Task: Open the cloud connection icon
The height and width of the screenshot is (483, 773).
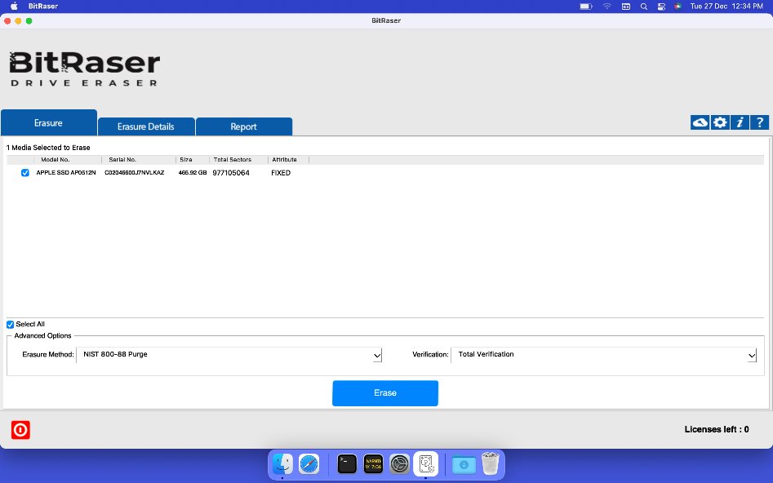Action: point(700,122)
